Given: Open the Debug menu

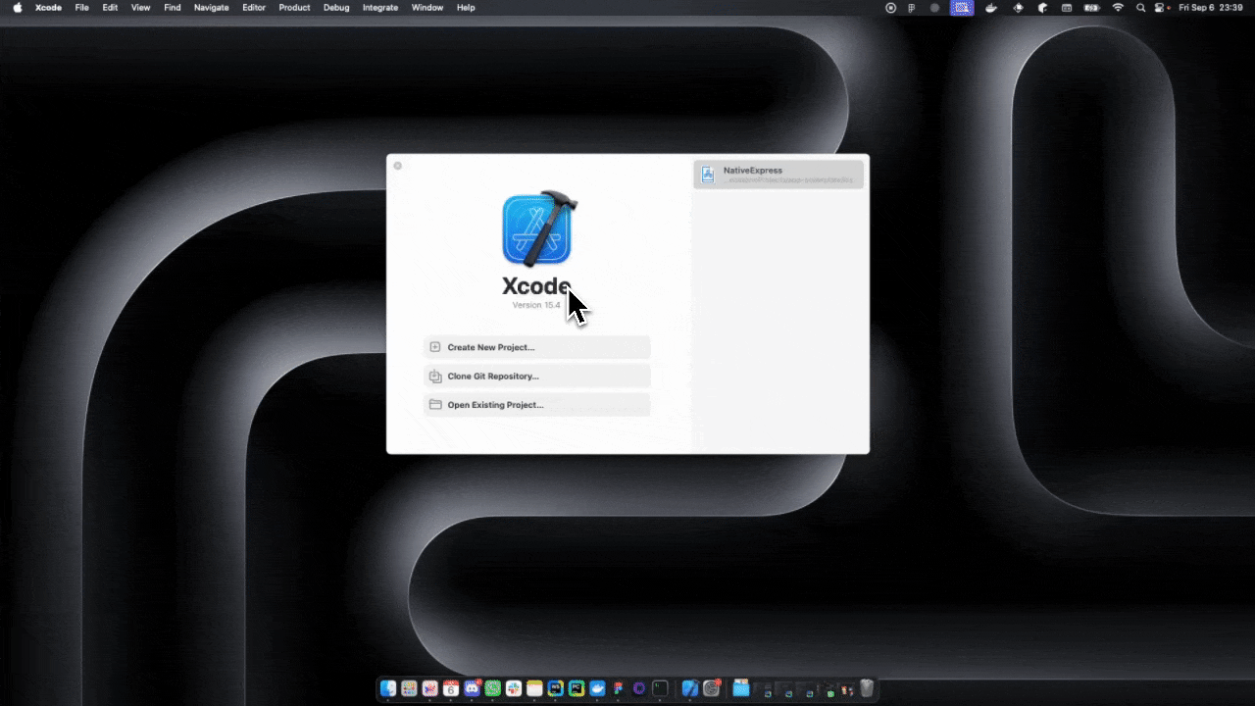Looking at the screenshot, I should pyautogui.click(x=336, y=8).
